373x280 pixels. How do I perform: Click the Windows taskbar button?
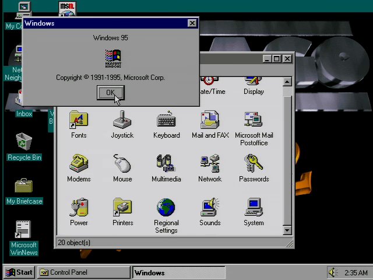click(x=179, y=272)
